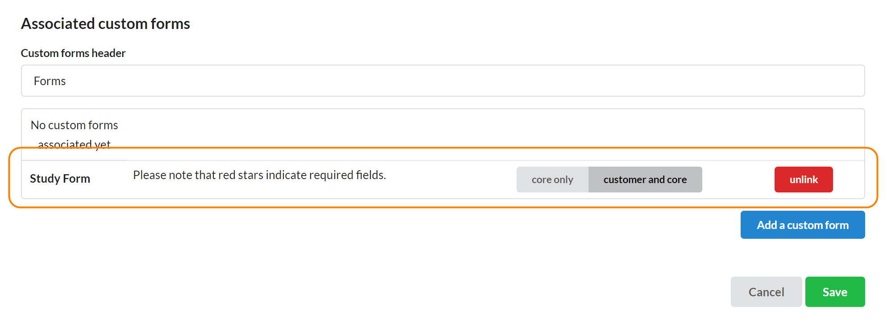Switch to "customer and core" option
The width and height of the screenshot is (887, 327).
pos(645,180)
